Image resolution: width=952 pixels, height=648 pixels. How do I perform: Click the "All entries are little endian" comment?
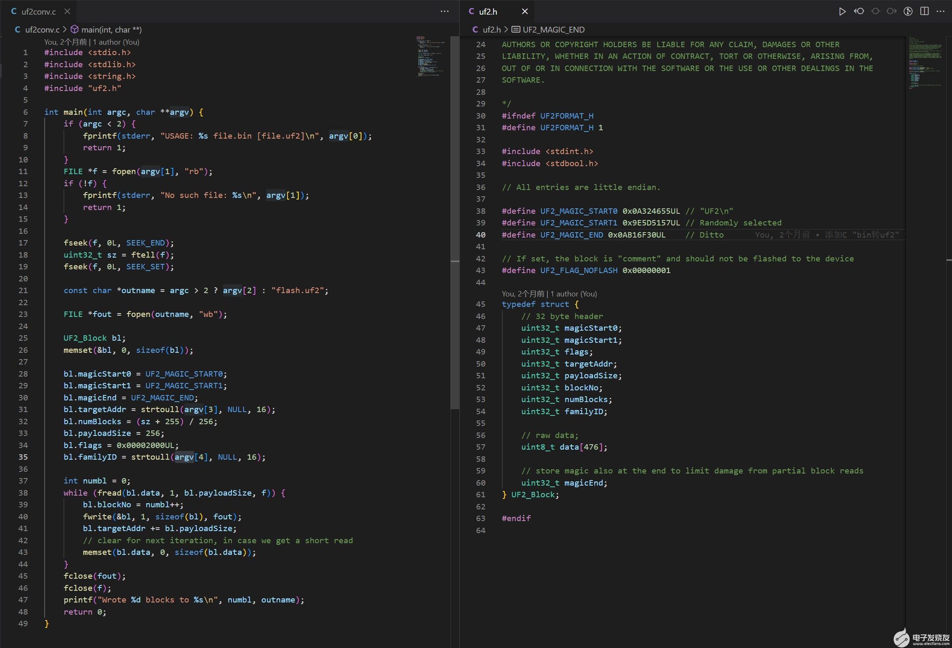point(581,187)
